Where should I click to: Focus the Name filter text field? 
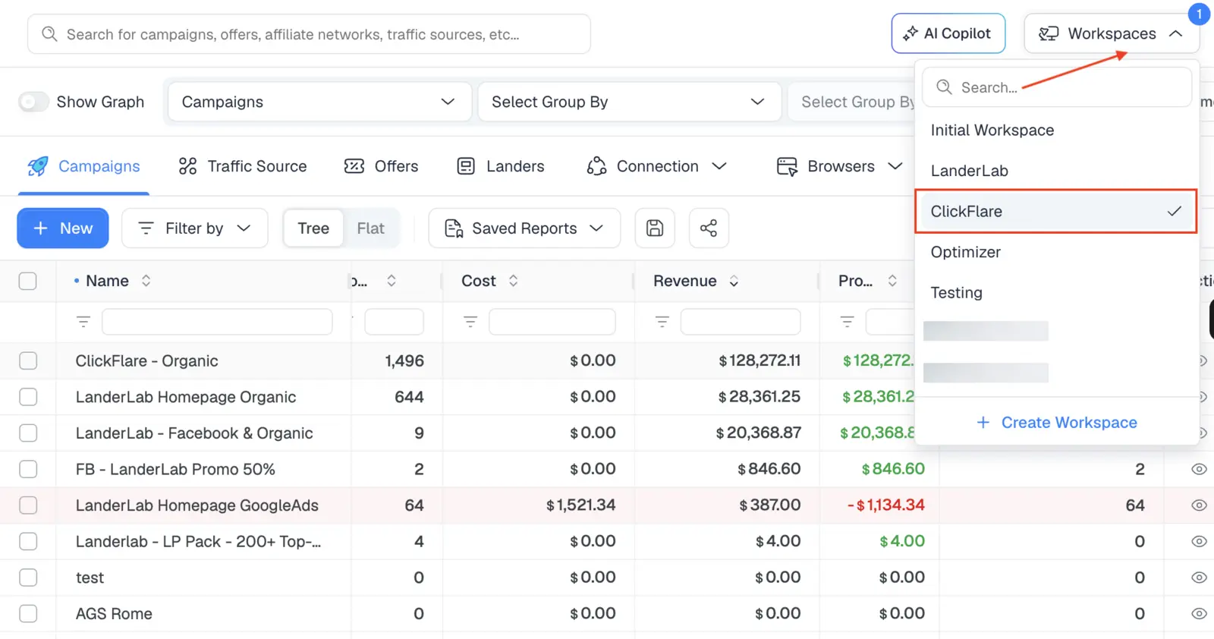(x=217, y=322)
